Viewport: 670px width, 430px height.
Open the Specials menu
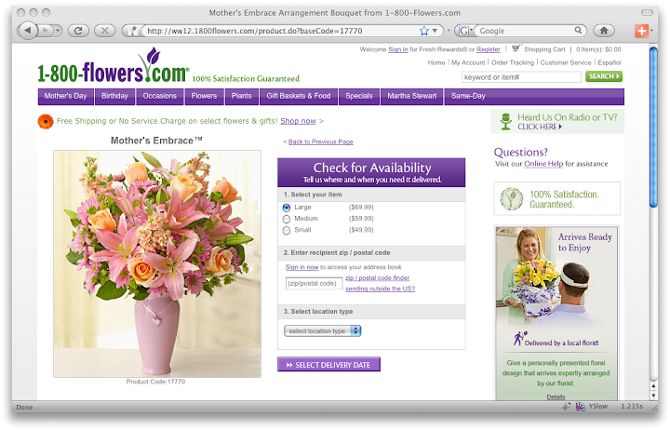point(359,96)
